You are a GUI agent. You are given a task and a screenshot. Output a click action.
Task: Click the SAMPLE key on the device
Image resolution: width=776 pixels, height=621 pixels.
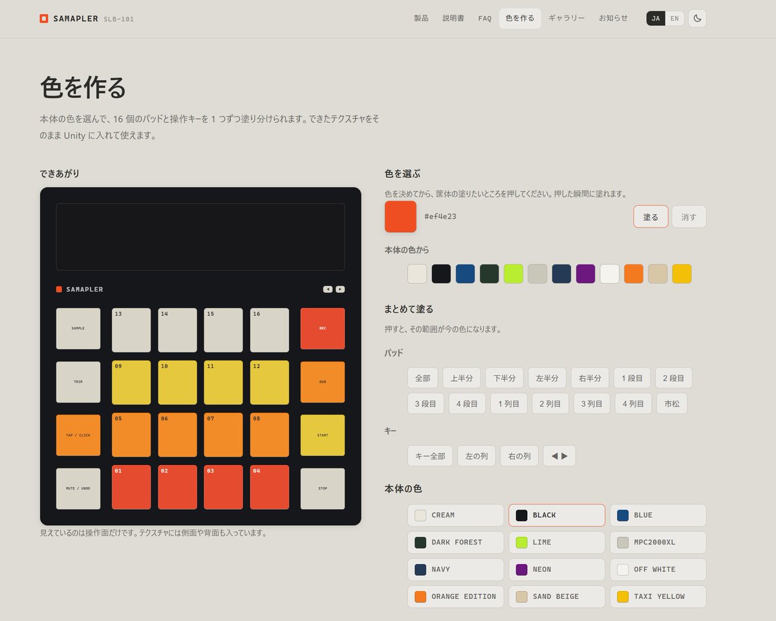tap(78, 329)
